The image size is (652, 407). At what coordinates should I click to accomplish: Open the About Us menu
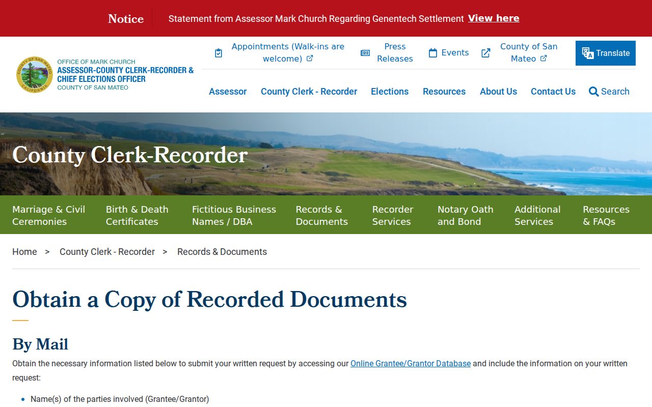tap(498, 92)
